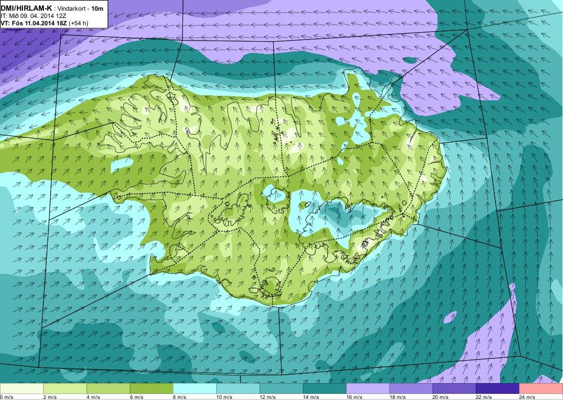Select the light lavender 16–18 m/s legend swatch
The width and height of the screenshot is (563, 400).
tap(368, 389)
